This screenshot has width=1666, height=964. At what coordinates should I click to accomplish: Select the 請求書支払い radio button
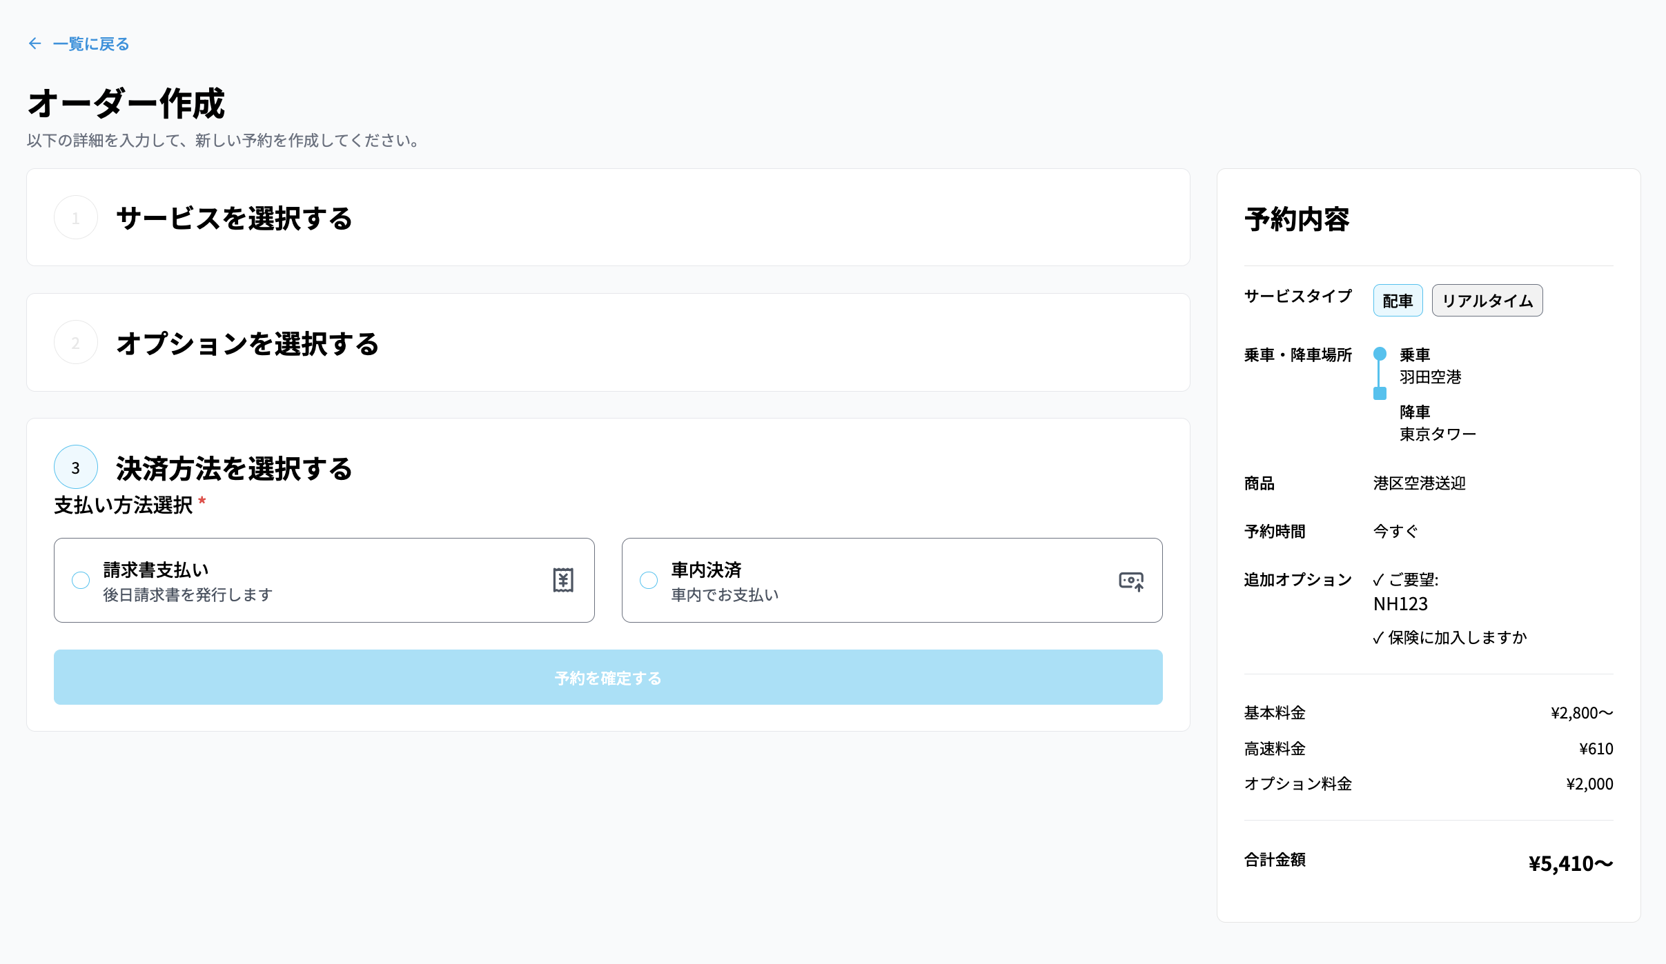point(81,580)
